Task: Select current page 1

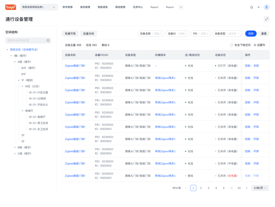Action: [x=193, y=188]
